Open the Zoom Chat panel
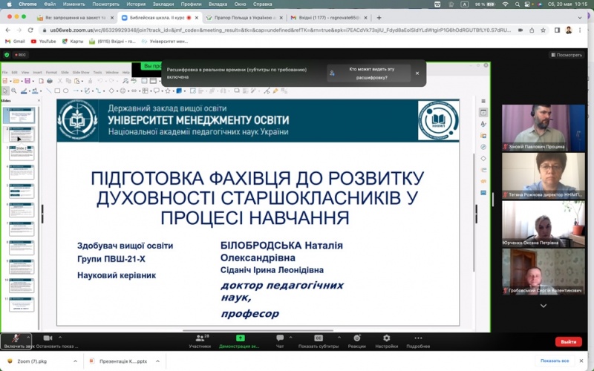 point(280,339)
